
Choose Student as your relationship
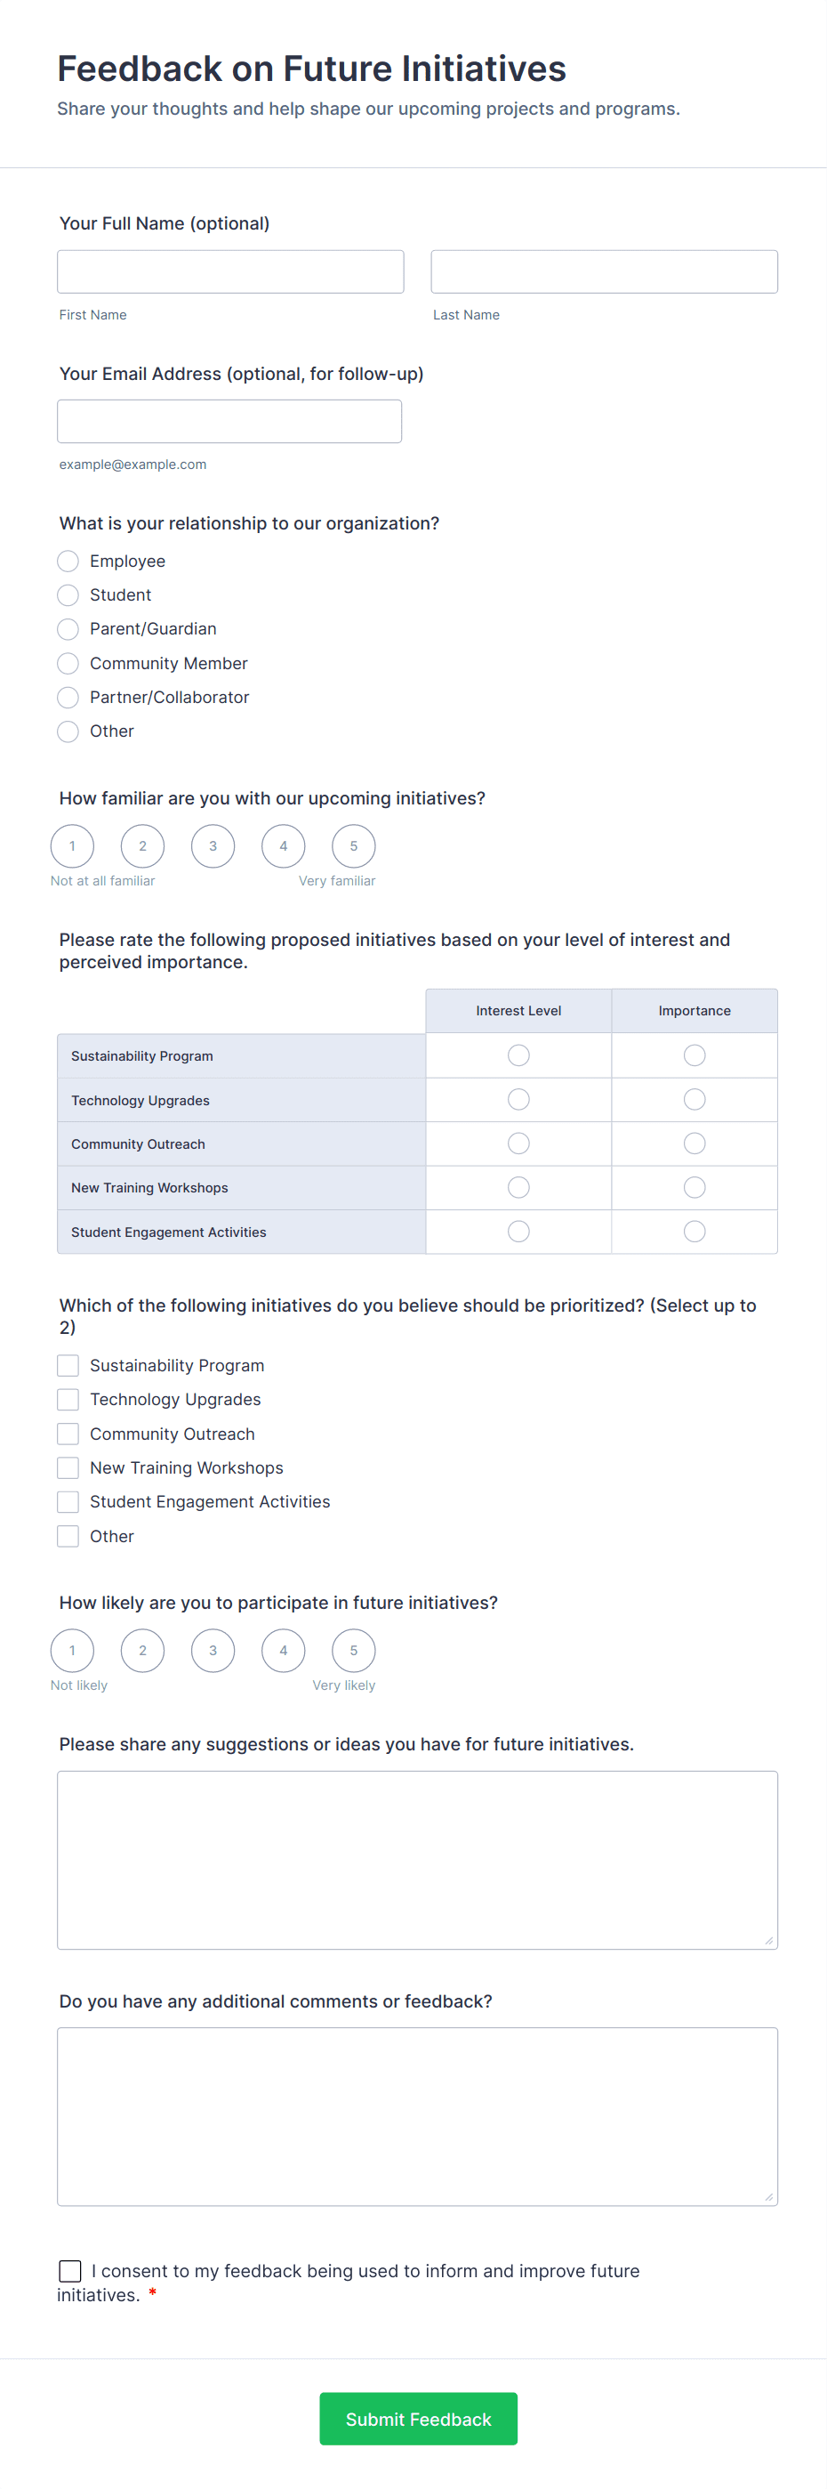coord(68,595)
